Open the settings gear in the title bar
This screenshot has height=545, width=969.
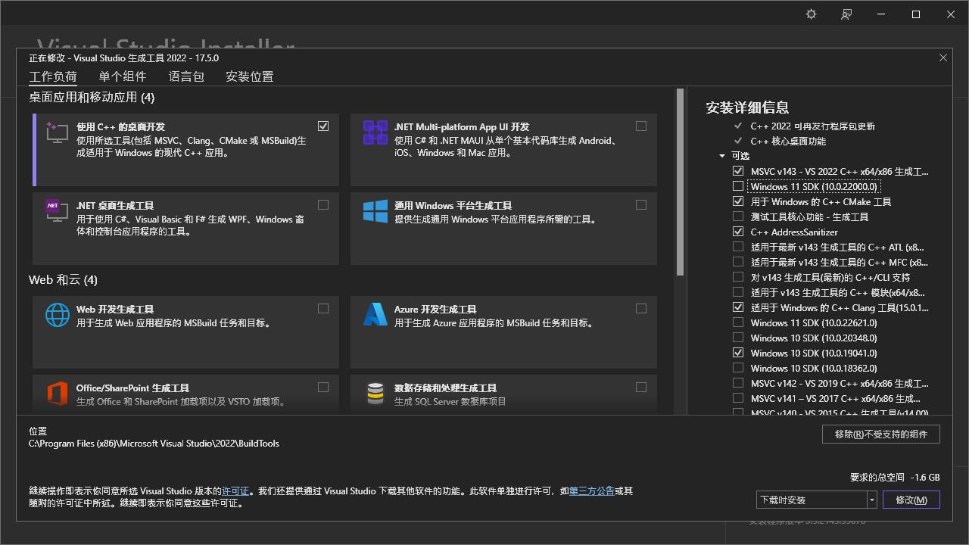pyautogui.click(x=810, y=14)
